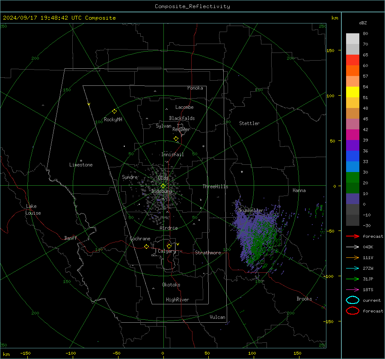Click the green 31JP arrow legend icon

[x=352, y=279]
